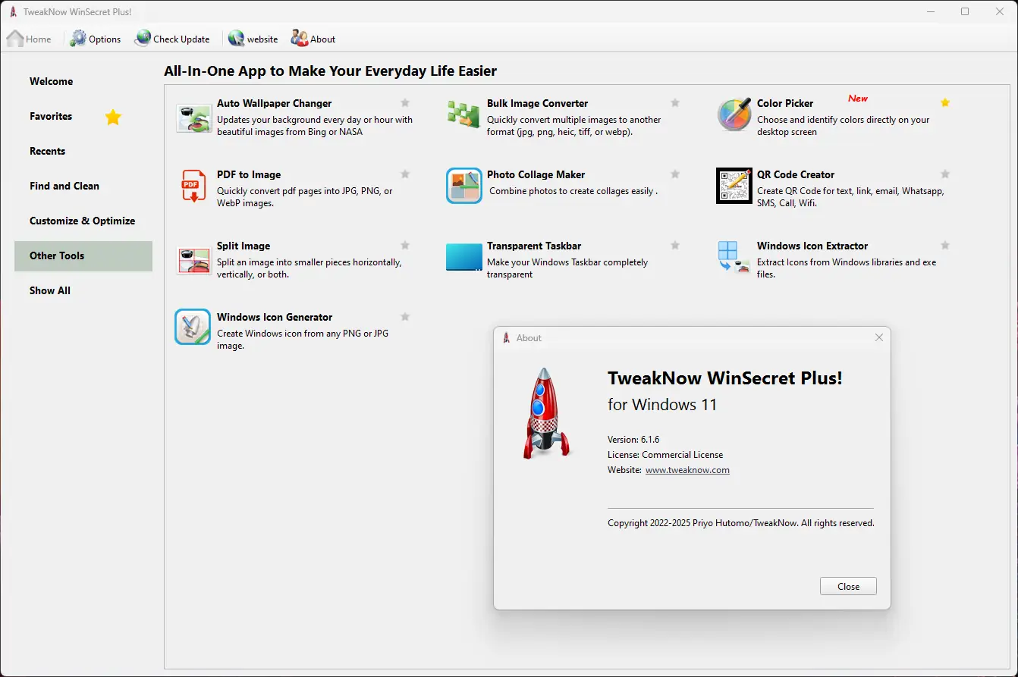This screenshot has width=1018, height=677.
Task: Click the 'License: Commercial License' line
Action: click(665, 455)
